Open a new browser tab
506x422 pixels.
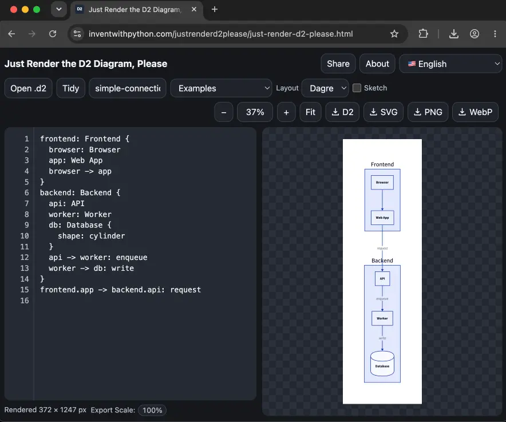click(215, 9)
